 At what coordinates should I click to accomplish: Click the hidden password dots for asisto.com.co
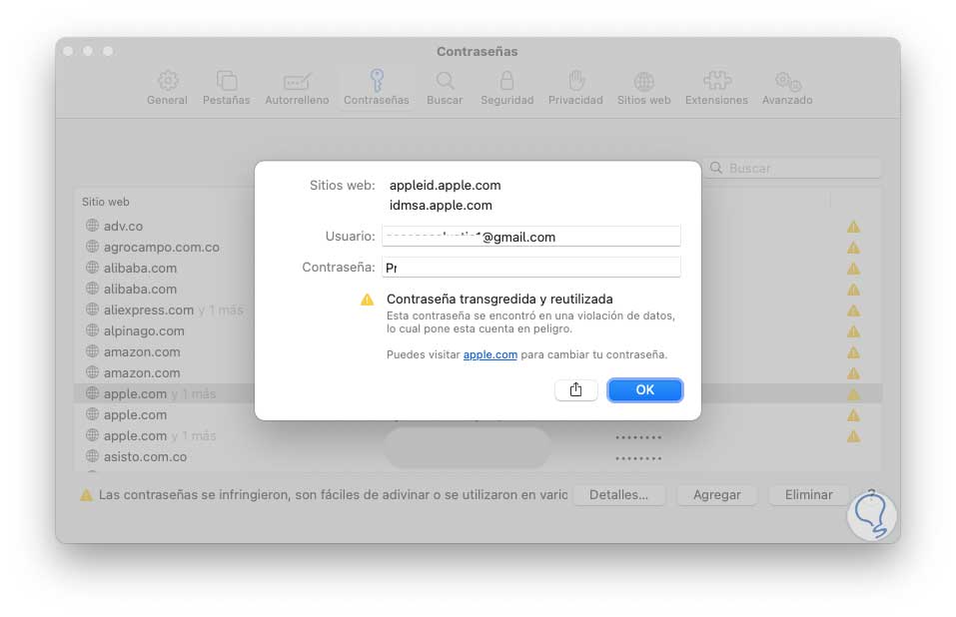tap(638, 458)
